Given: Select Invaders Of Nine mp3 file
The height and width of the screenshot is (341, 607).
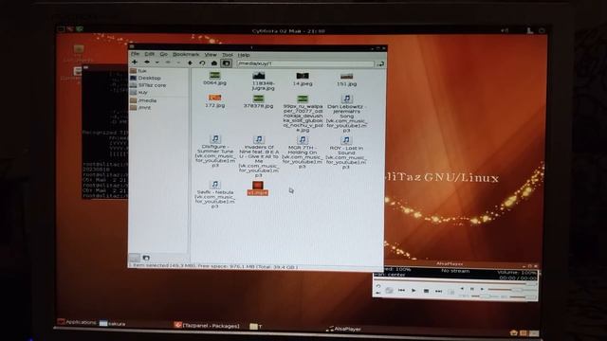Looking at the screenshot, I should [259, 155].
